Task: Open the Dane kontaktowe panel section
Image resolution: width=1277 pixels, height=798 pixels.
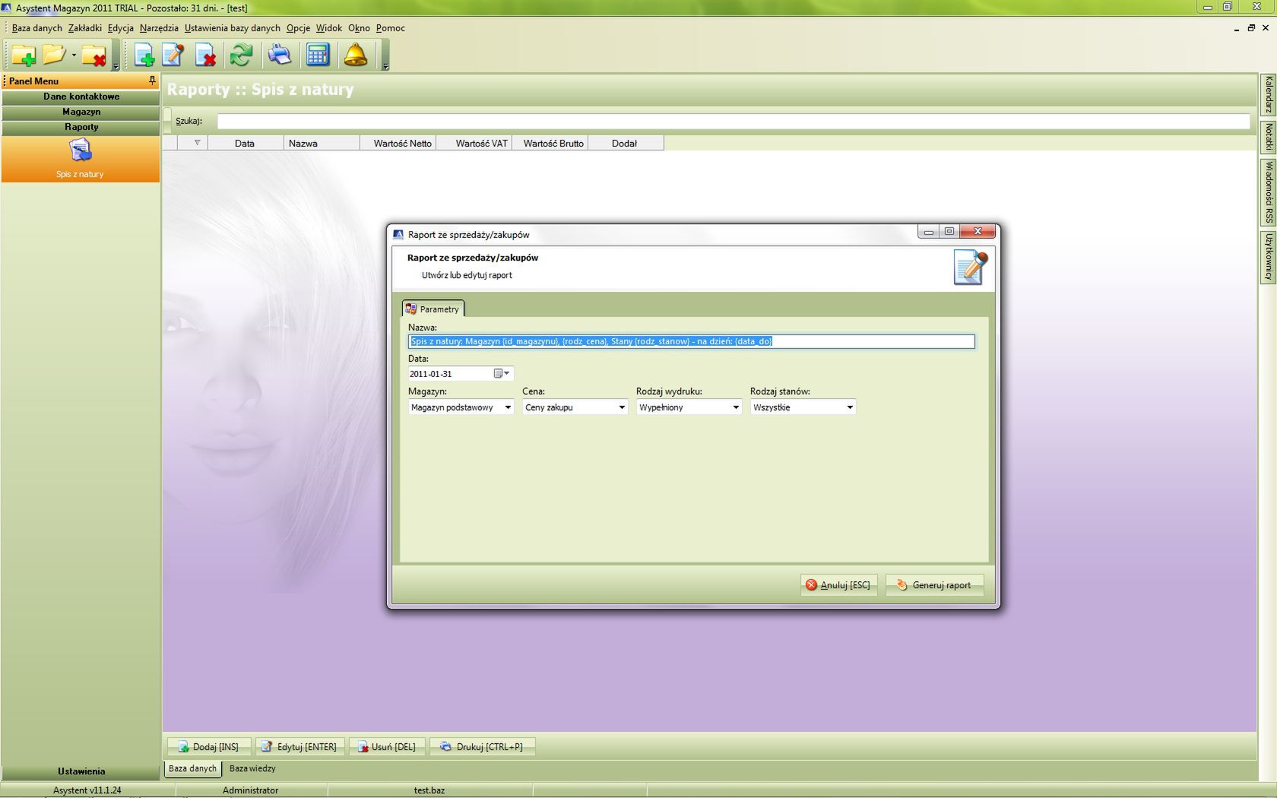Action: (x=81, y=97)
